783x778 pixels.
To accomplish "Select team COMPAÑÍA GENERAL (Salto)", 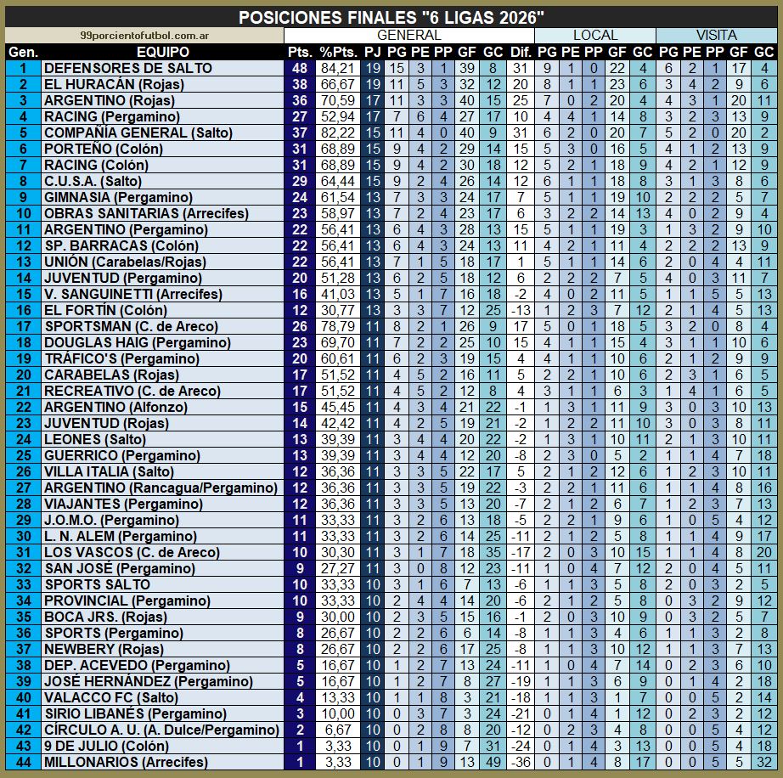I will tap(138, 132).
